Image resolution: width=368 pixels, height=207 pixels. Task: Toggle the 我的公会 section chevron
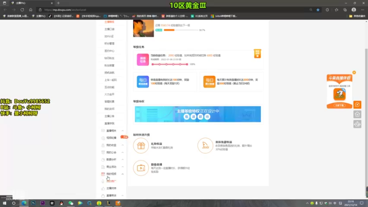pyautogui.click(x=122, y=153)
